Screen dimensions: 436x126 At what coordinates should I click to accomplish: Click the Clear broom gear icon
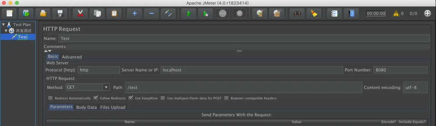[260, 13]
